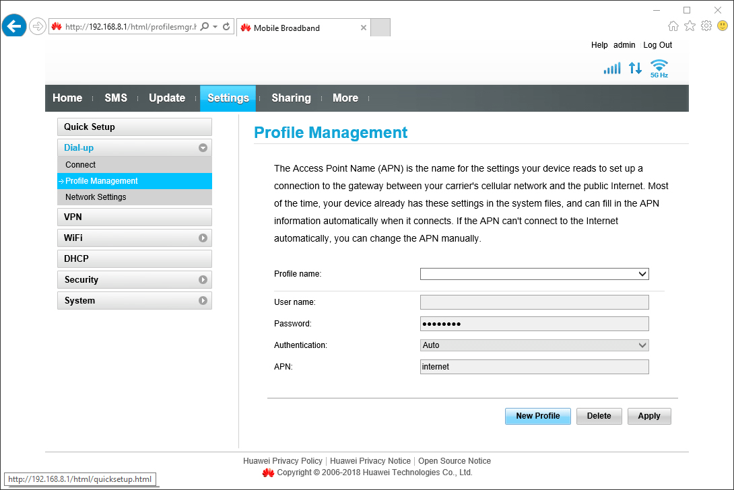This screenshot has height=490, width=734.
Task: Click the data transfer arrows icon
Action: tap(635, 68)
